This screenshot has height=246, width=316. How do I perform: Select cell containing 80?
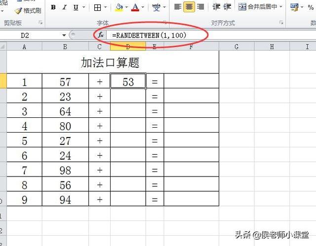(x=65, y=125)
